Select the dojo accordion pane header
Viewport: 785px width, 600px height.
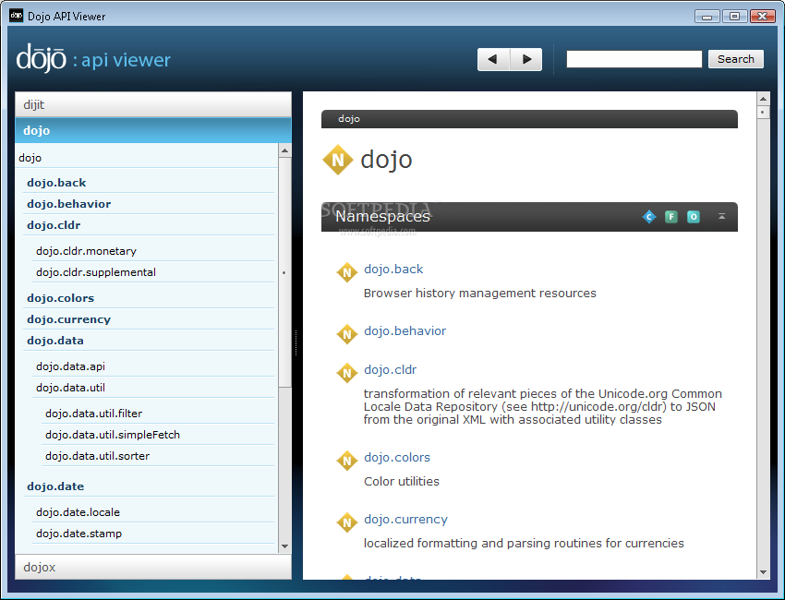153,130
